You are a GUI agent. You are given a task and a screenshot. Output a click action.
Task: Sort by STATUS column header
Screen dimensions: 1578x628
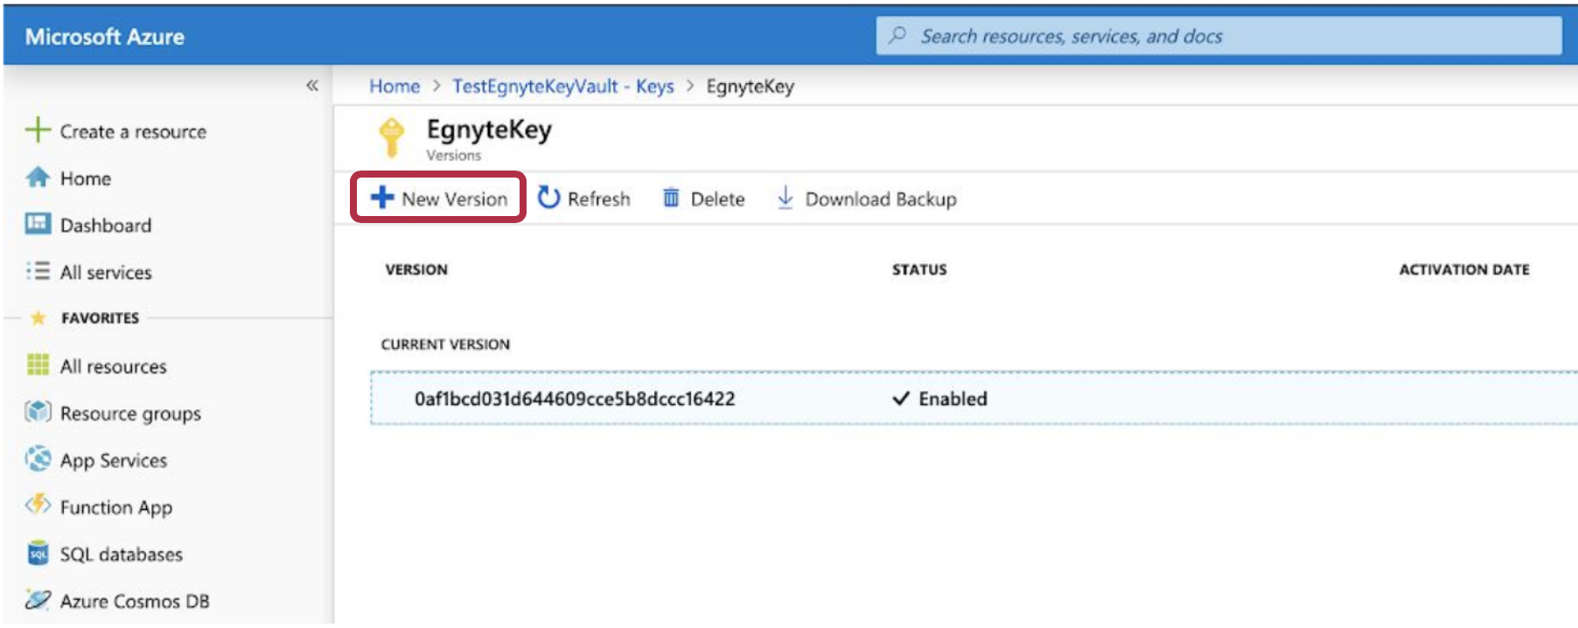[x=919, y=270]
